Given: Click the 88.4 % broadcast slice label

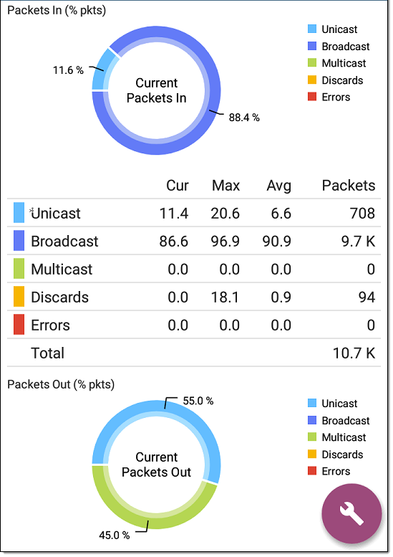Looking at the screenshot, I should pyautogui.click(x=244, y=118).
